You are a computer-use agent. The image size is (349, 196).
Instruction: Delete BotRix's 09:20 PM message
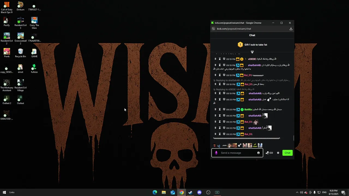[x=215, y=109]
